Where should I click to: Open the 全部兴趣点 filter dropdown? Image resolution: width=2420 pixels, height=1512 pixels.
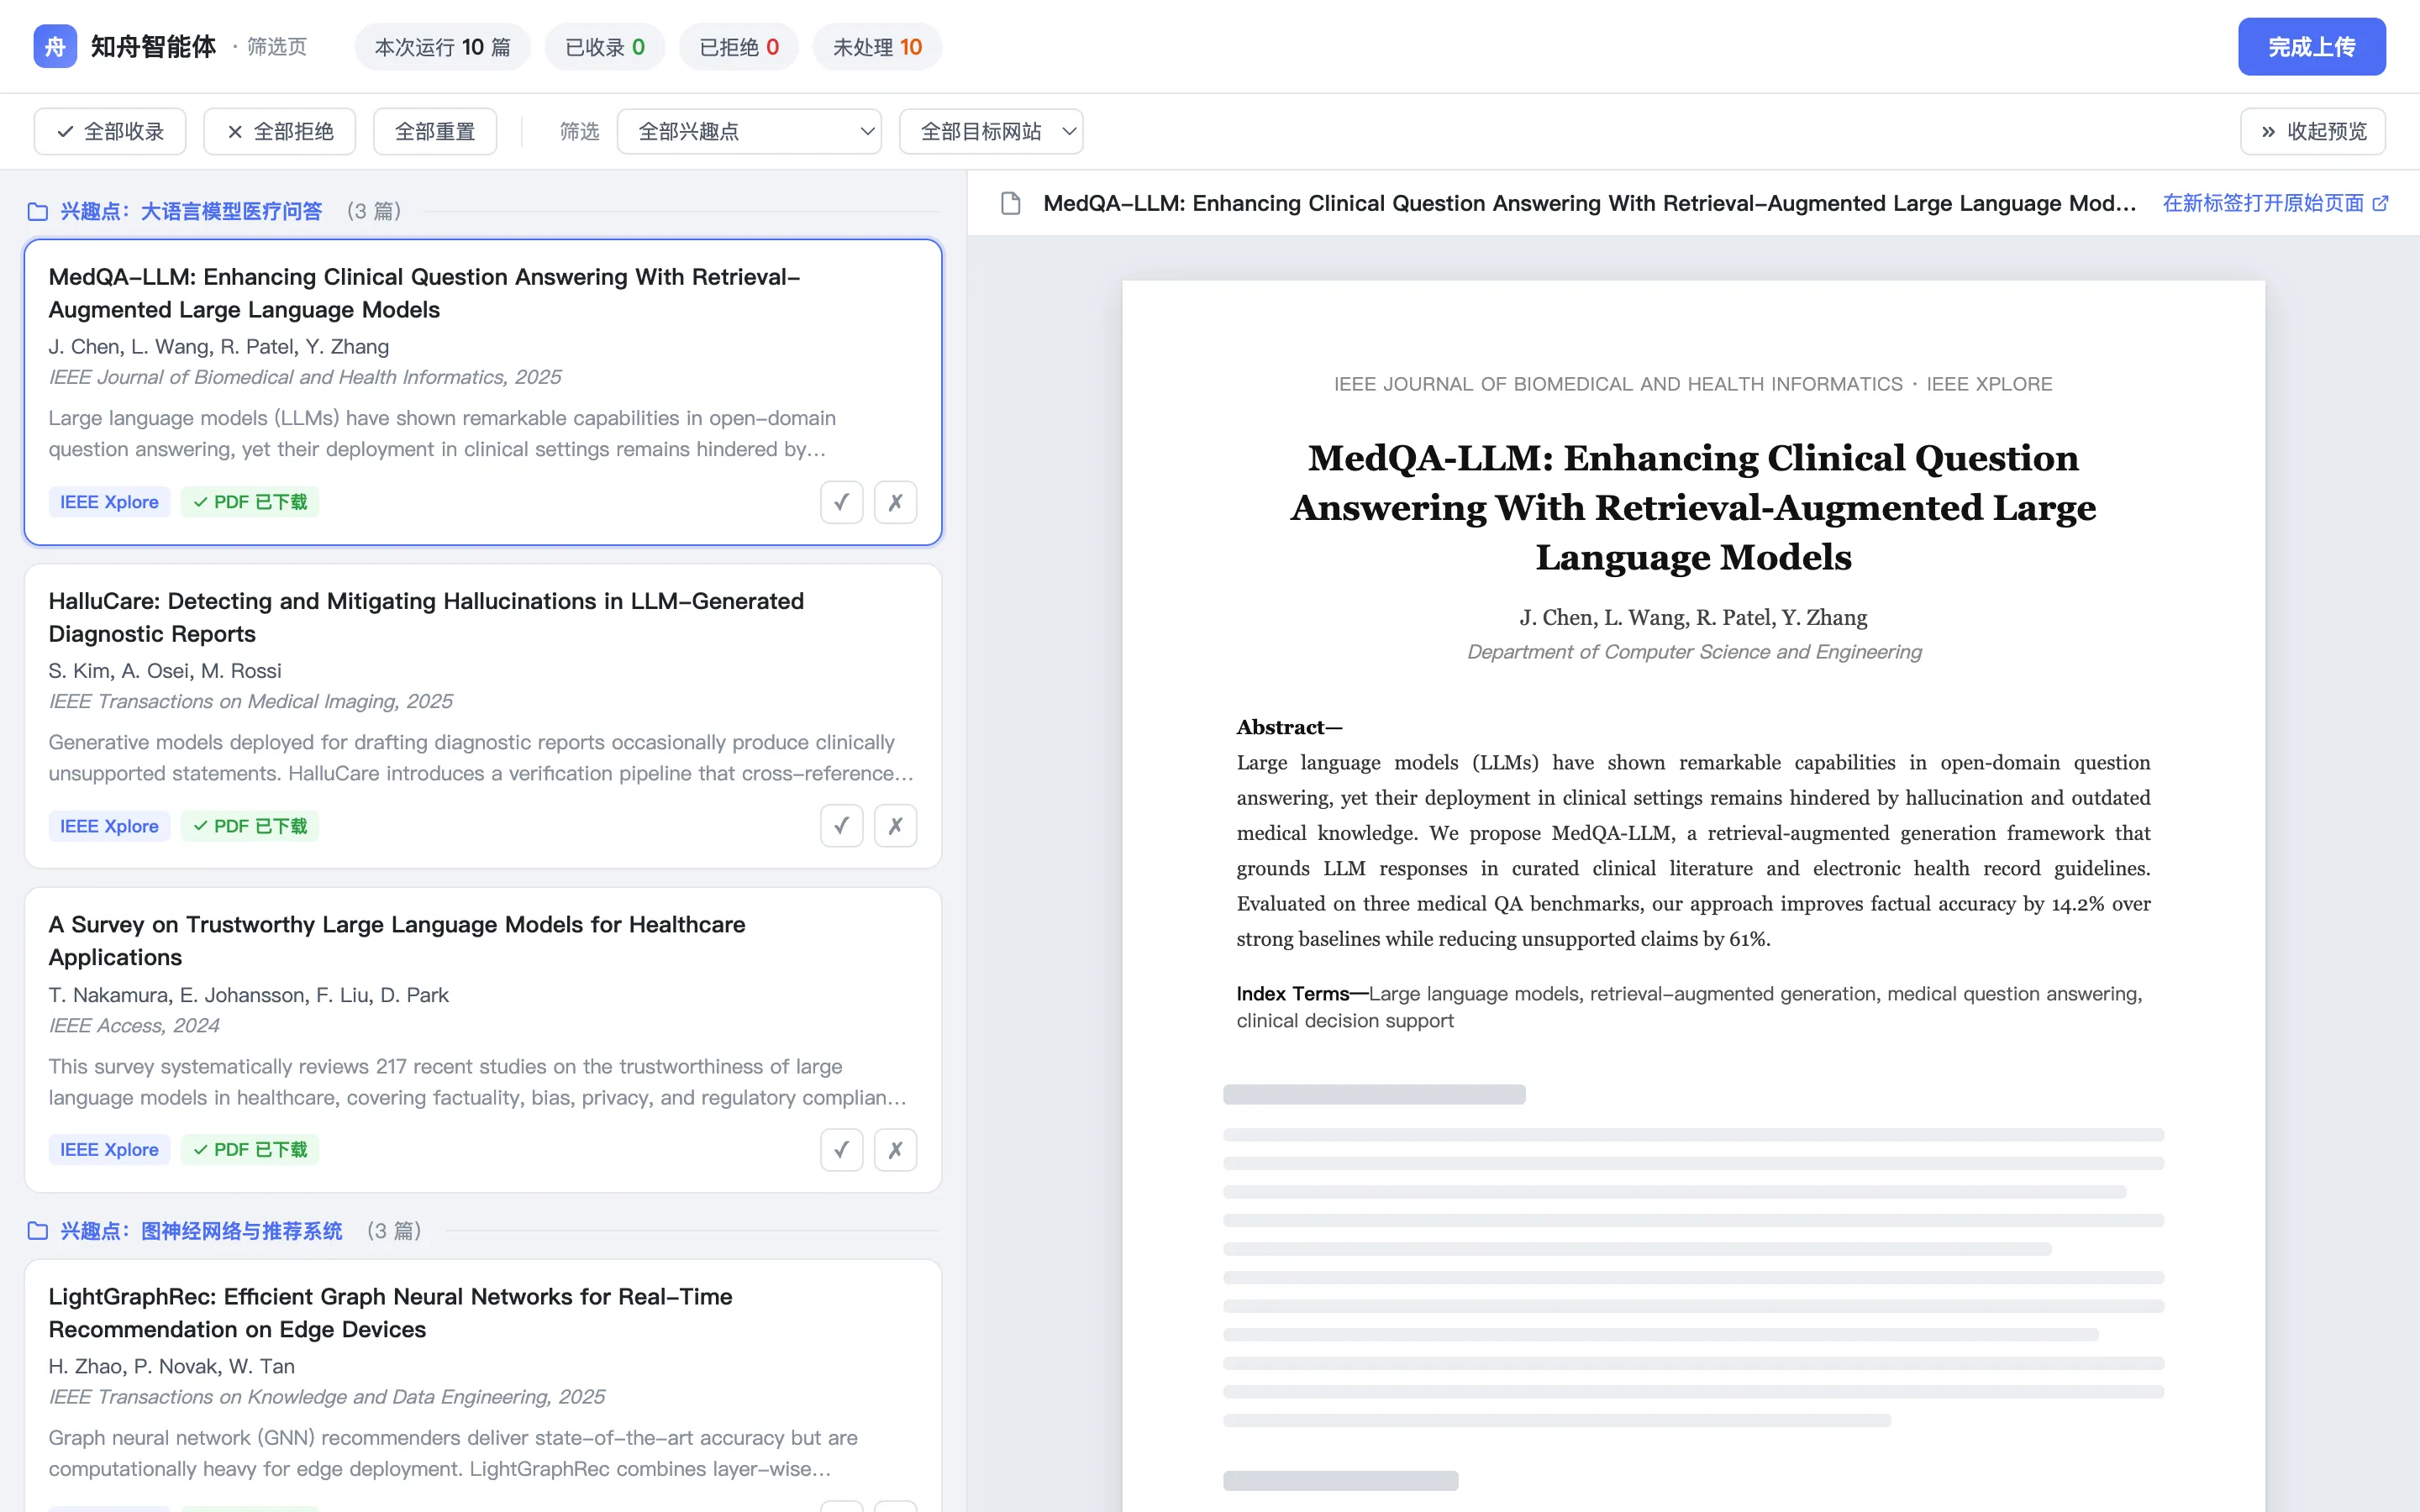pos(749,131)
